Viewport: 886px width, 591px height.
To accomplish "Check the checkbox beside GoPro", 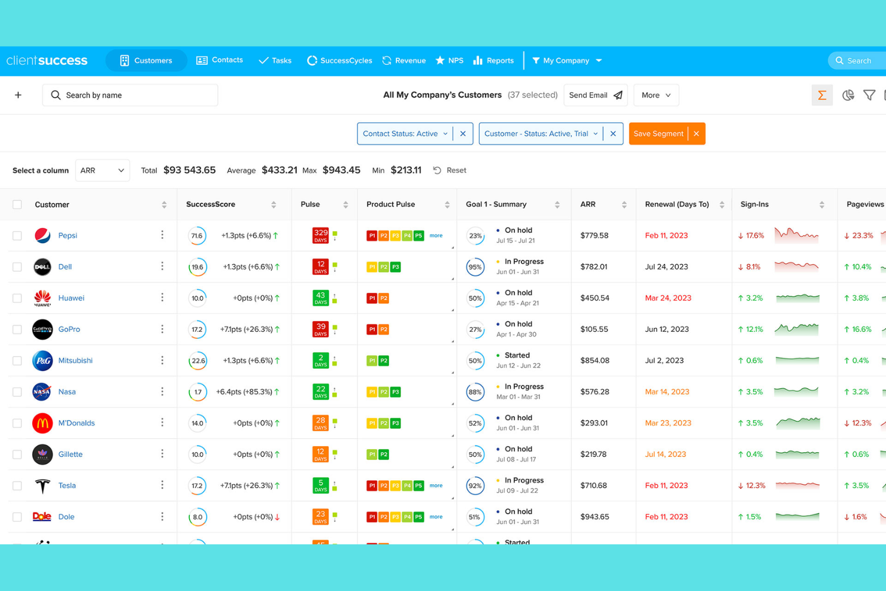I will tap(17, 329).
